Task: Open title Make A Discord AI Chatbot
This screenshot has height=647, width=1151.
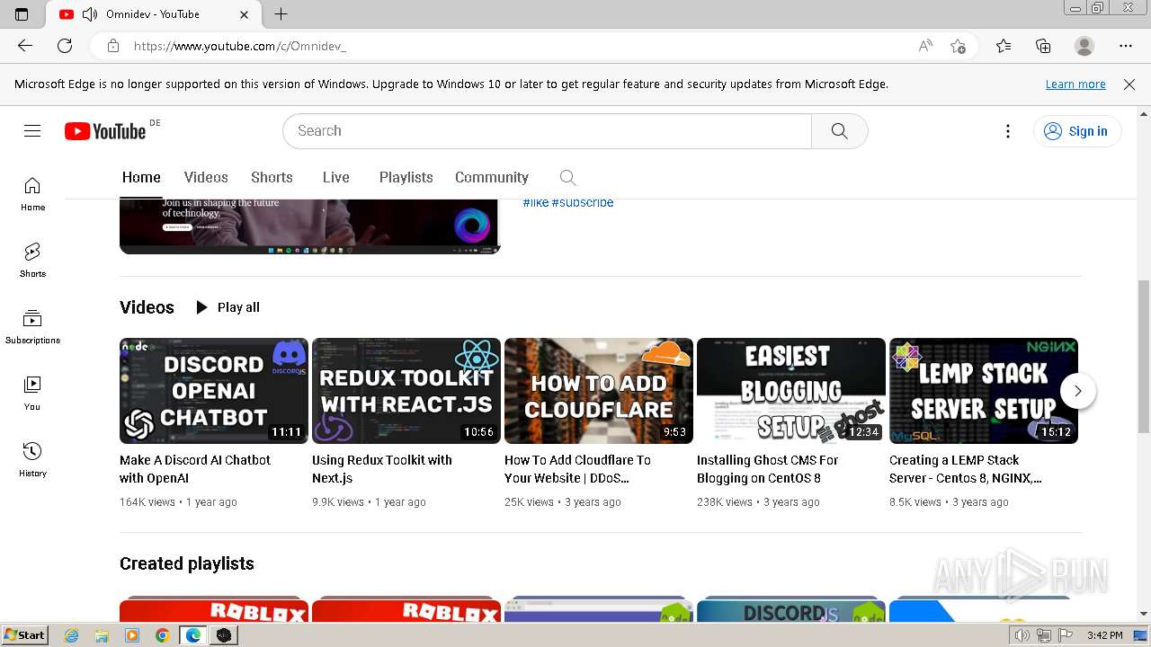Action: point(195,469)
